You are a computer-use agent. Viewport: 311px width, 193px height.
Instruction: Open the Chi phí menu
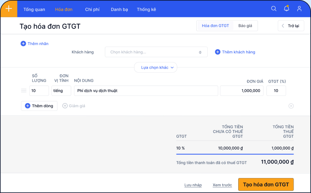tap(92, 9)
